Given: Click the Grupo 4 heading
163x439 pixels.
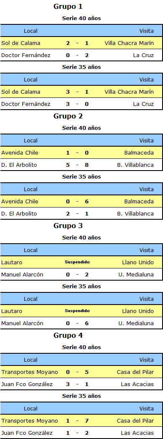Looking at the screenshot, I should pyautogui.click(x=68, y=335).
